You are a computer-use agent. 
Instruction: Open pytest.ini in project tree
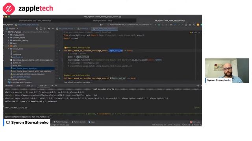[16, 63]
